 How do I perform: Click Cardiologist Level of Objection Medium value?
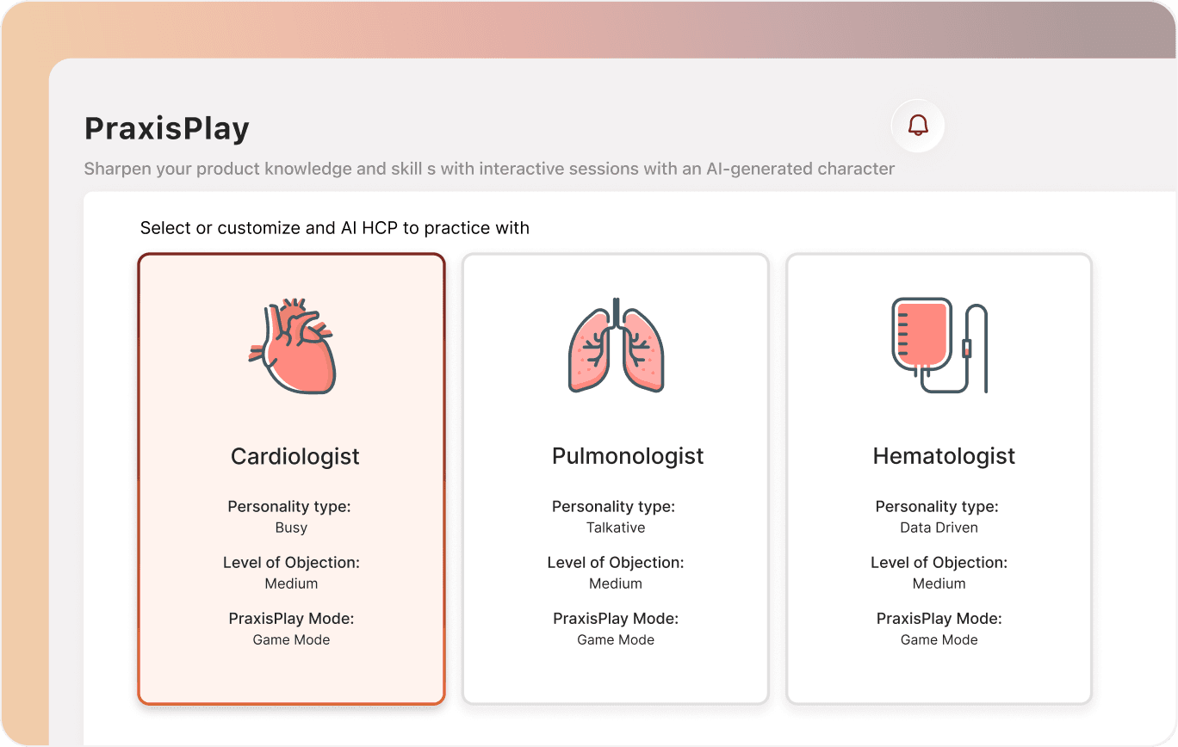[x=291, y=583]
